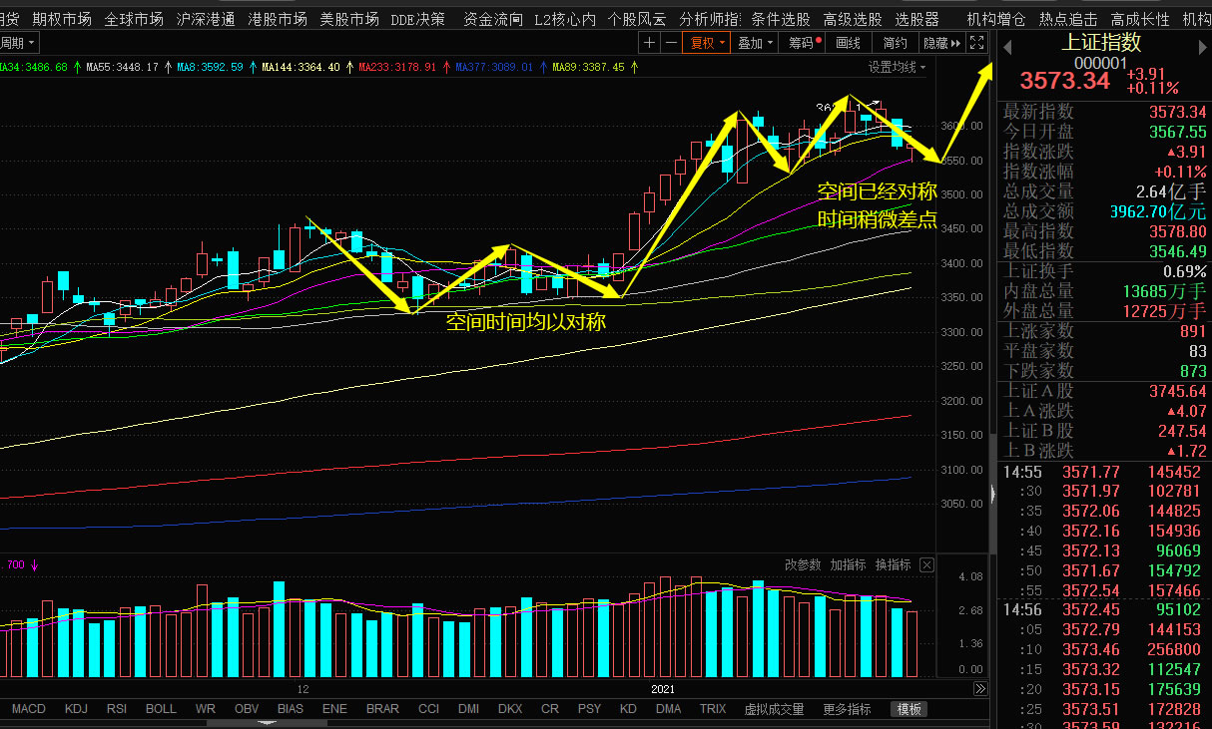Enter fullscreen chart view
1212x729 pixels.
[977, 43]
